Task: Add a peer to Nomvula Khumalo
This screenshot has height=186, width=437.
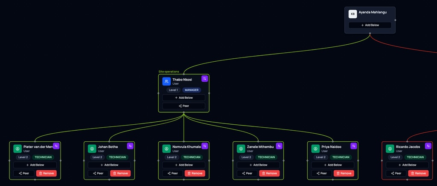Action: click(172, 173)
